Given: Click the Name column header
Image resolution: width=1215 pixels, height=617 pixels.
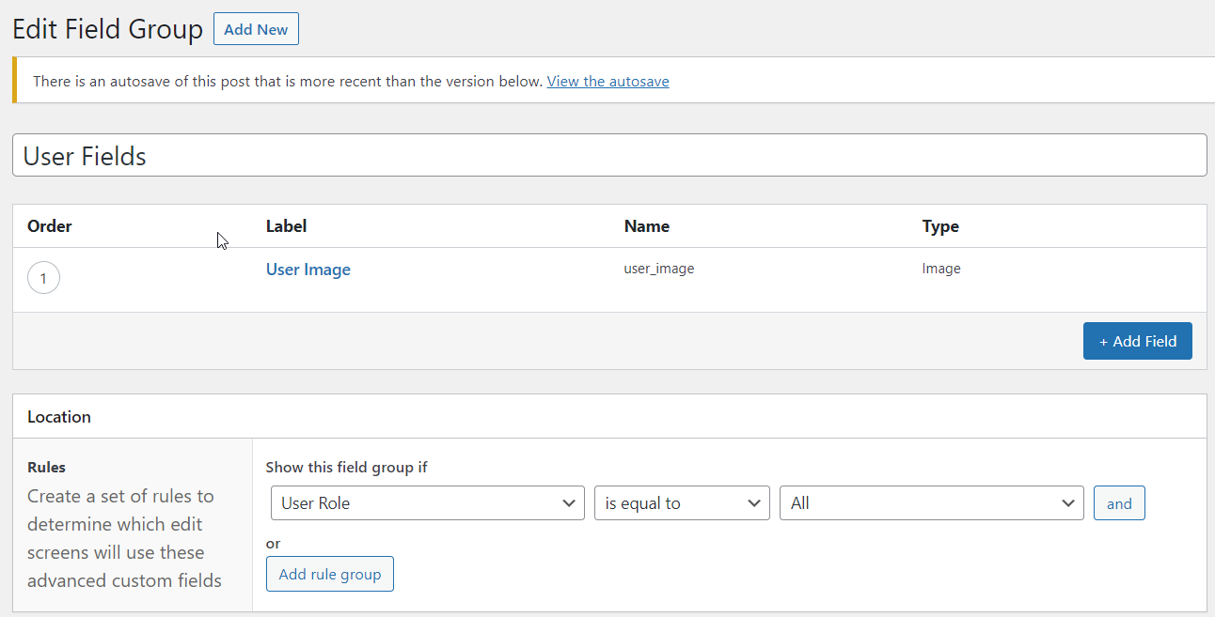Looking at the screenshot, I should point(646,226).
